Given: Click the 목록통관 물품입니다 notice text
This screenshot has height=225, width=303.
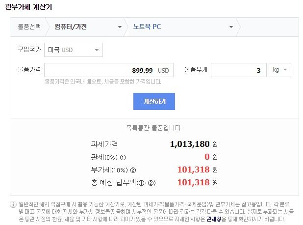Looking at the screenshot, I should click(153, 128).
